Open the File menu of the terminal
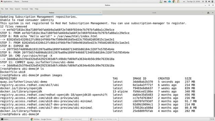This screenshot has height=121, width=215. click(2, 9)
